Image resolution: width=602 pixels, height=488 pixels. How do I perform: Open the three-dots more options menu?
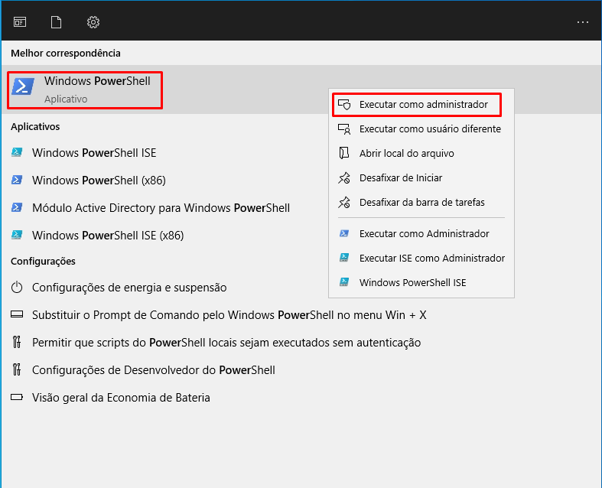583,21
